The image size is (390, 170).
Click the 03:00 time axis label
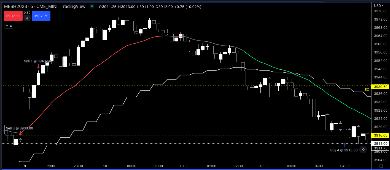click(265, 166)
